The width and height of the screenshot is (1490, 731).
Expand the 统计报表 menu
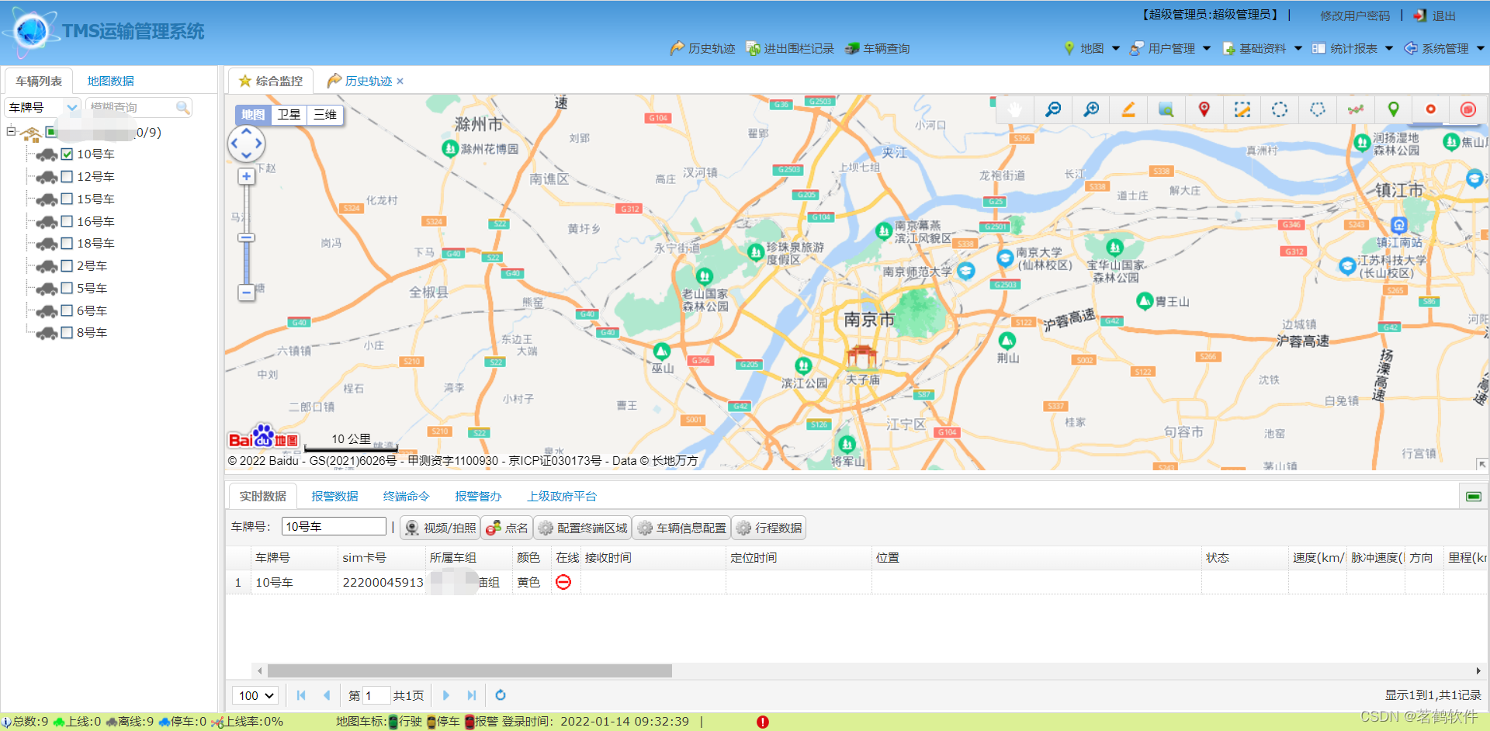point(1353,49)
